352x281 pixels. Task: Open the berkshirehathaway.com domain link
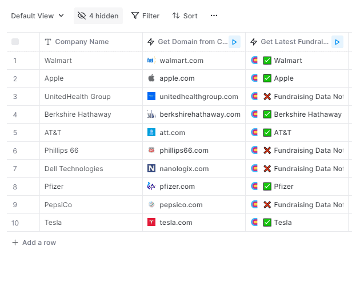click(x=200, y=114)
